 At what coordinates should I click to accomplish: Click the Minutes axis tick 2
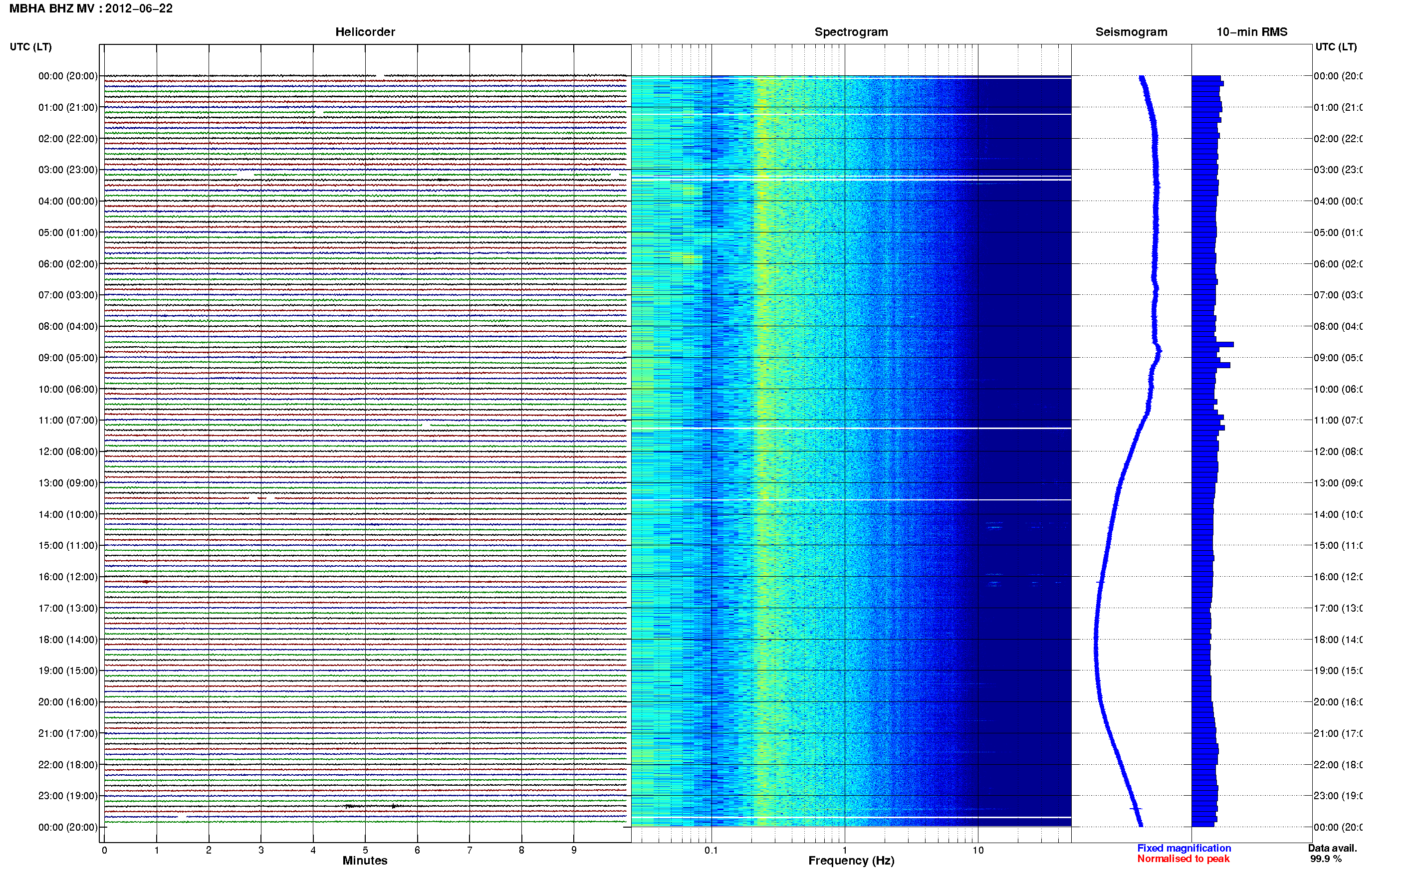click(x=209, y=850)
